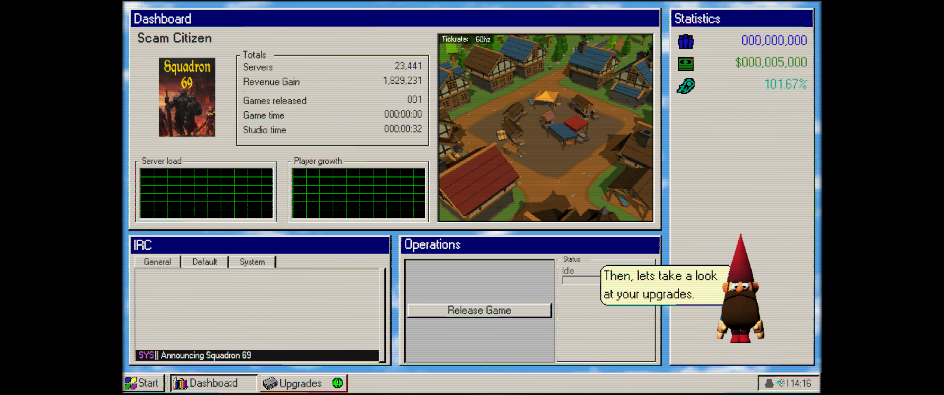Click the microchip icon on Upgrades
The image size is (944, 395).
click(270, 383)
